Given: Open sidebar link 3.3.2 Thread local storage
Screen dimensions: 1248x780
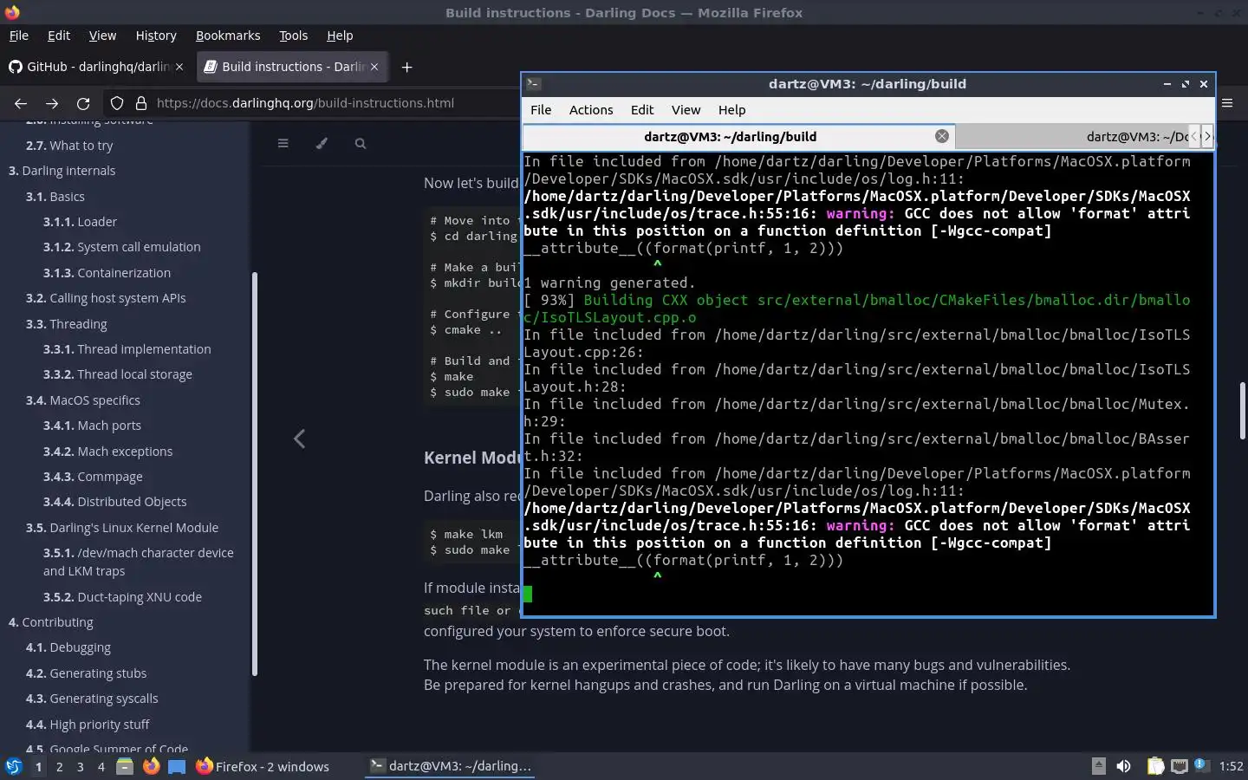Looking at the screenshot, I should (118, 374).
